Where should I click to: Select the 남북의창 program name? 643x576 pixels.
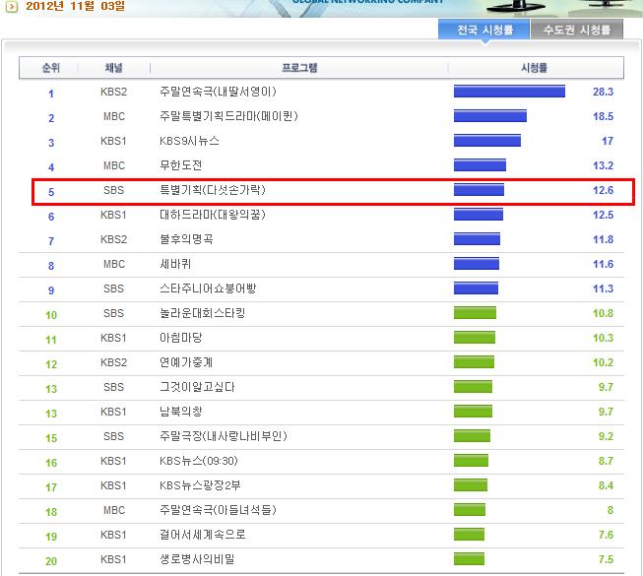click(x=180, y=412)
